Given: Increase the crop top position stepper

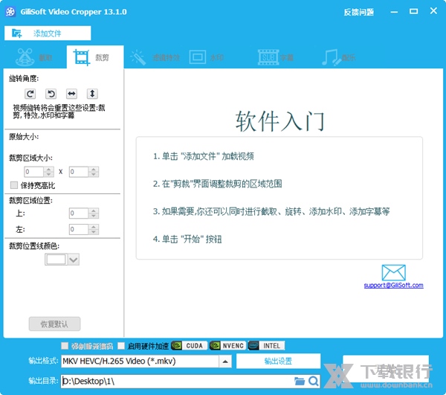Looking at the screenshot, I should click(94, 211).
